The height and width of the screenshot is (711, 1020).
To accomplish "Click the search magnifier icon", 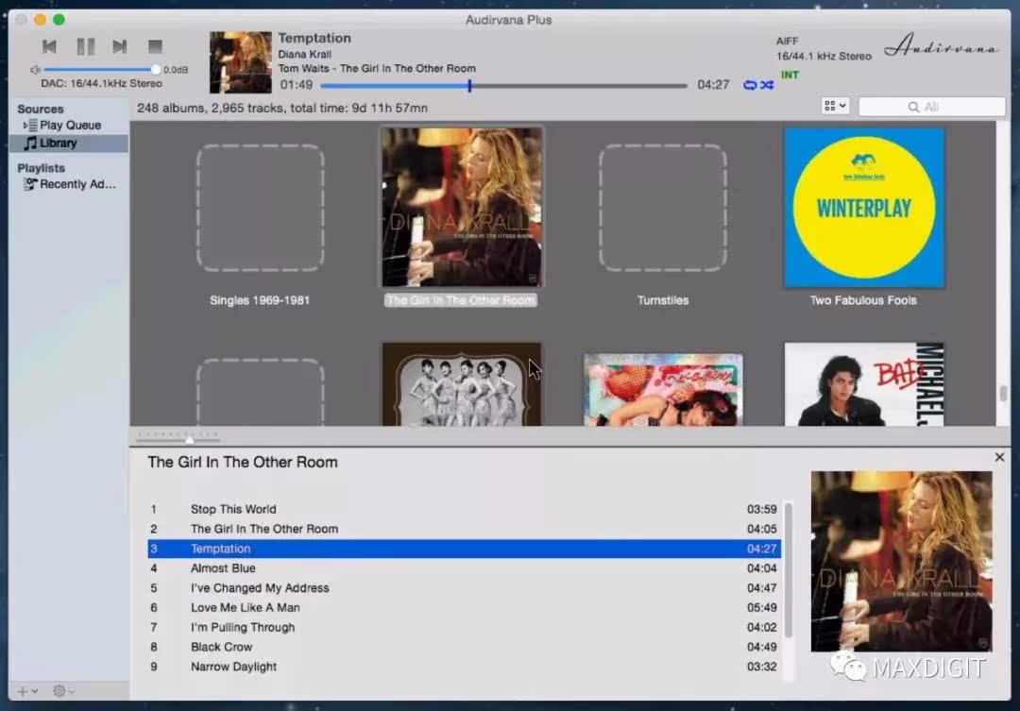I will tap(914, 107).
